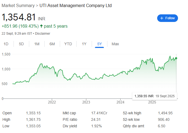Click the plus icon on Follow button
The height and width of the screenshot is (133, 188).
click(x=162, y=18)
